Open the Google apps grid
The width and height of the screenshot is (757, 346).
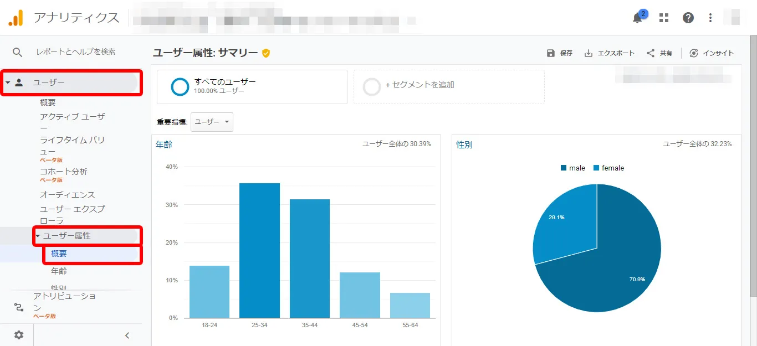(x=663, y=17)
